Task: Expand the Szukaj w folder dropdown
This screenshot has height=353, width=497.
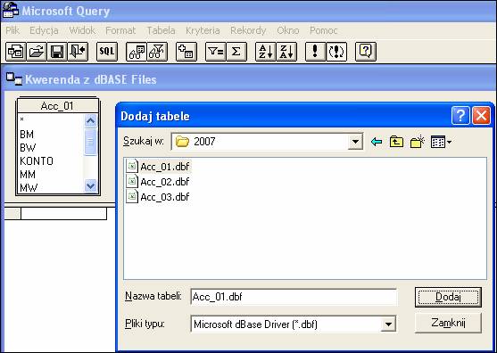Action: click(355, 142)
